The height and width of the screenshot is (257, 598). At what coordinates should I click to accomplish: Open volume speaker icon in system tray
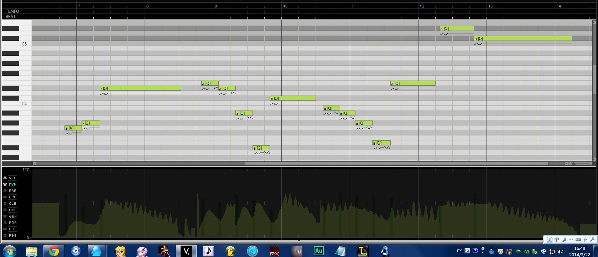point(561,252)
